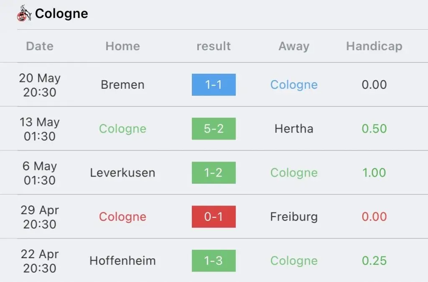428x282 pixels.
Task: Click the result column header
Action: click(x=214, y=46)
